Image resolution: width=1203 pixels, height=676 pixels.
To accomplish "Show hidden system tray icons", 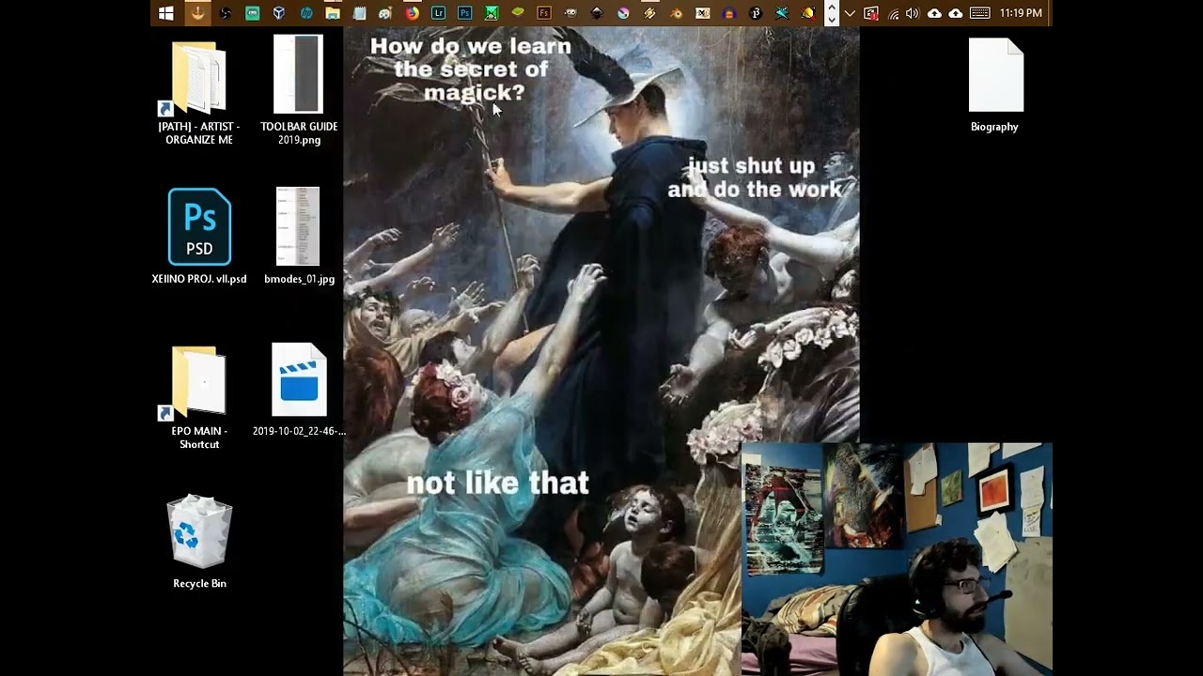I will pyautogui.click(x=850, y=13).
